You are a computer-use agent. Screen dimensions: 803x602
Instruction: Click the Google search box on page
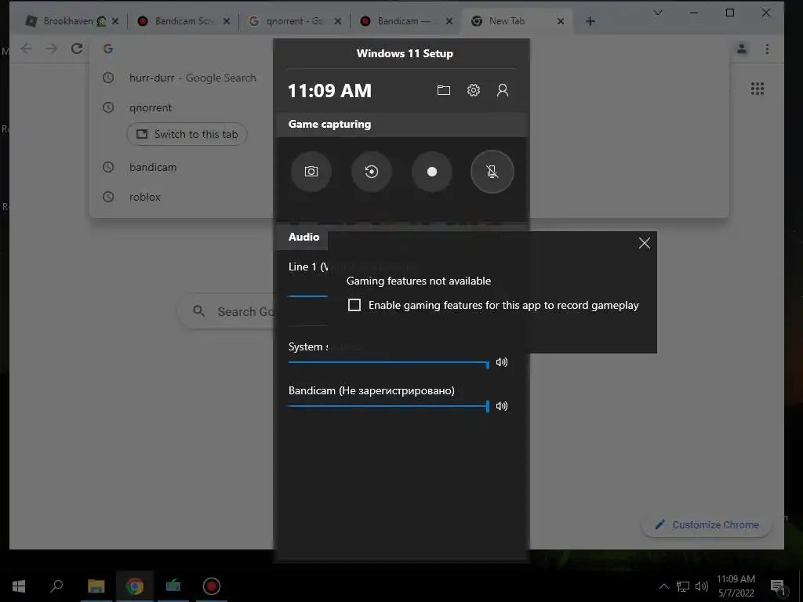point(225,311)
